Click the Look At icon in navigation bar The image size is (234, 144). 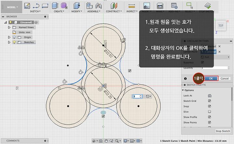point(101,141)
